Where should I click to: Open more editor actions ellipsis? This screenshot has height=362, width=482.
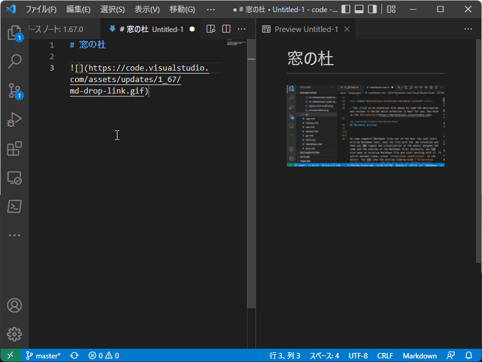242,29
